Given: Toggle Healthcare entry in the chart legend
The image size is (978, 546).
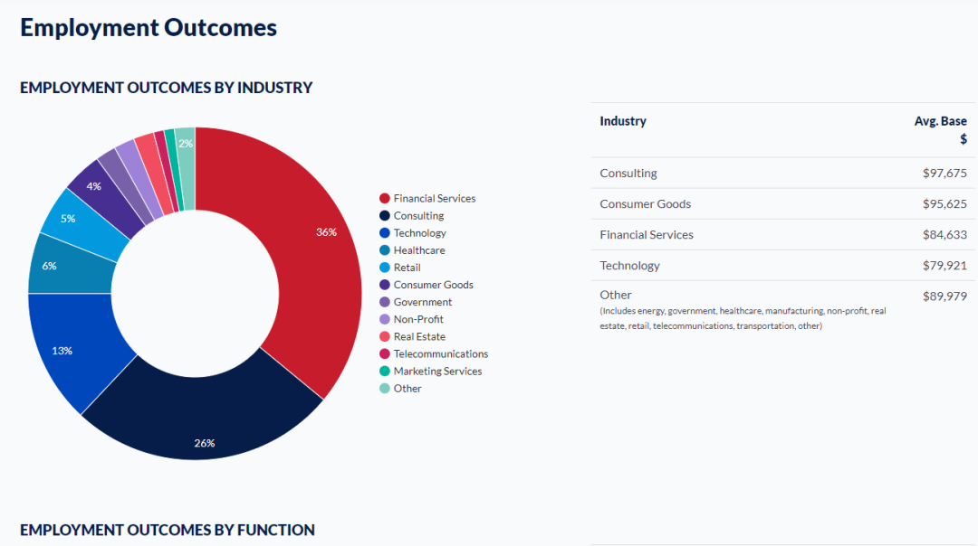Looking at the screenshot, I should (418, 250).
